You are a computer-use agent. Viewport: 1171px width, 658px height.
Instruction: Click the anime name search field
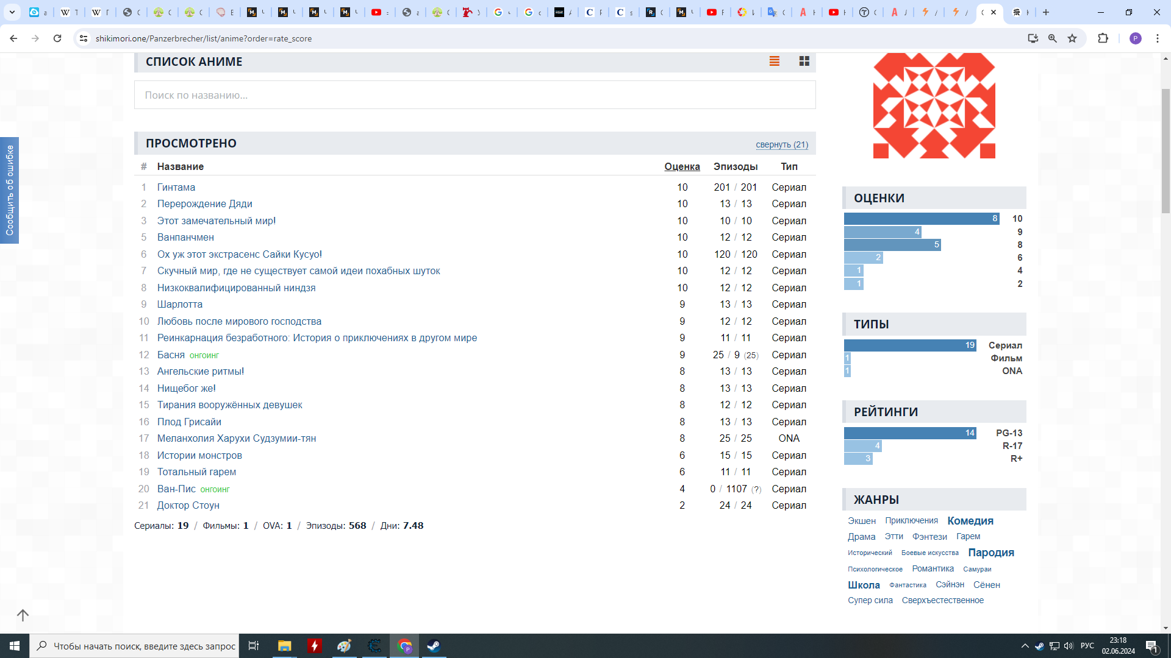[474, 95]
